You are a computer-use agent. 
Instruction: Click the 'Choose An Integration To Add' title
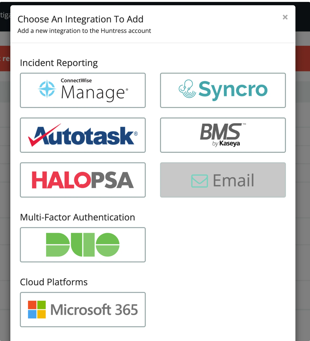80,19
